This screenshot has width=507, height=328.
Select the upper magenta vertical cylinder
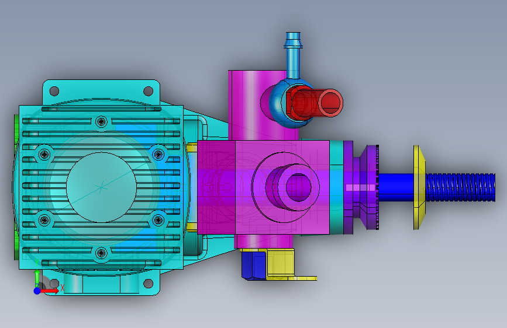point(252,105)
